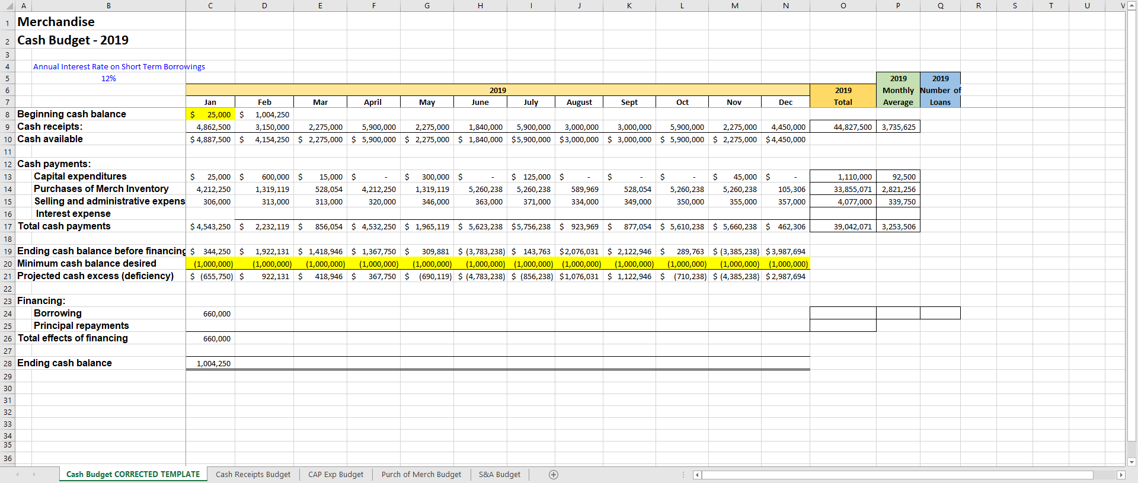Select the Dec ending balance before financing 3,987,694
The image size is (1138, 483).
pos(785,251)
